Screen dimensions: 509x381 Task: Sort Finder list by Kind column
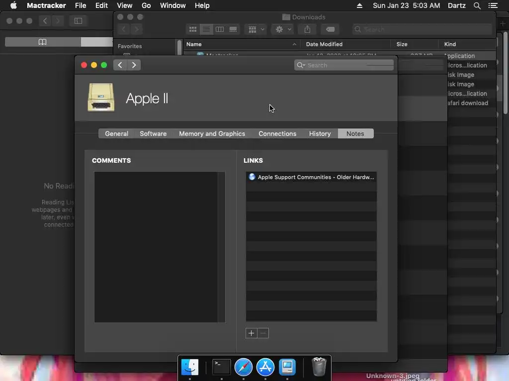point(467,44)
